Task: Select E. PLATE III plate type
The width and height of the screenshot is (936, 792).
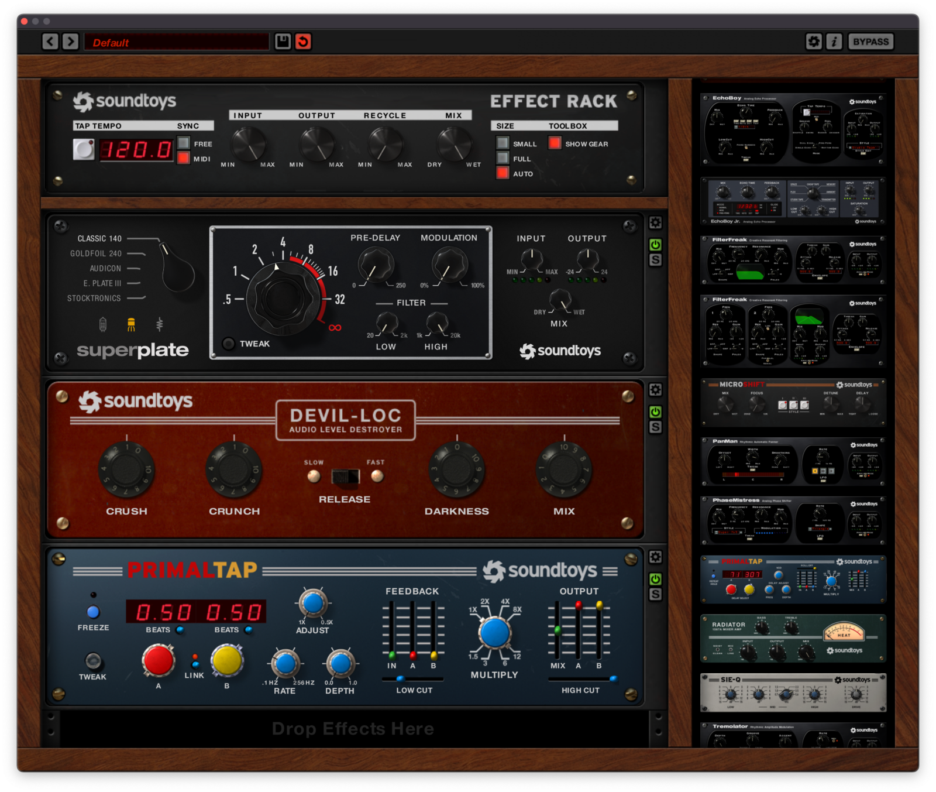Action: pos(102,283)
